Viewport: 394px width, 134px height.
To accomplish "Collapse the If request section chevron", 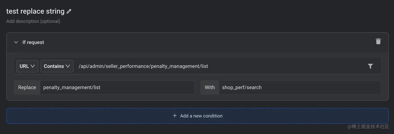I will tap(16, 42).
